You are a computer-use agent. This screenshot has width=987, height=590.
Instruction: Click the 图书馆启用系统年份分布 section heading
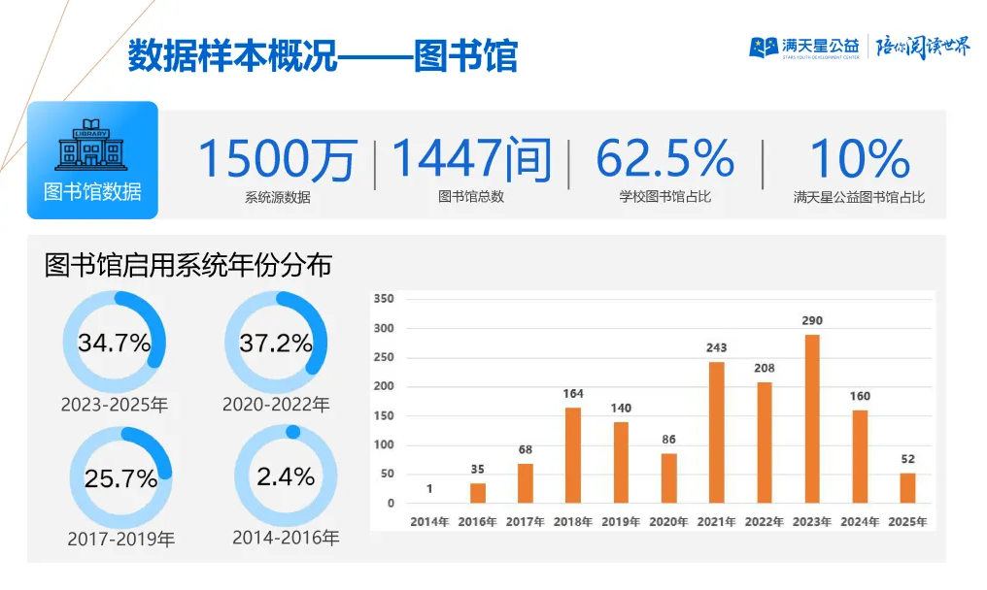pos(188,265)
